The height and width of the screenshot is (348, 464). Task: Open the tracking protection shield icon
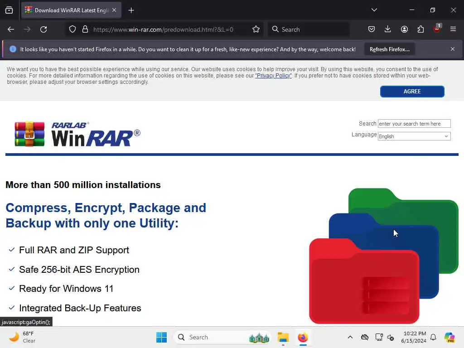pos(72,29)
